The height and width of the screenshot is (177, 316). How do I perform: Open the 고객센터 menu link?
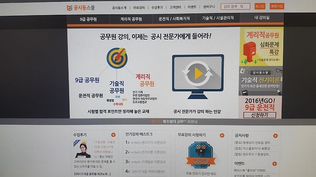click(x=175, y=7)
